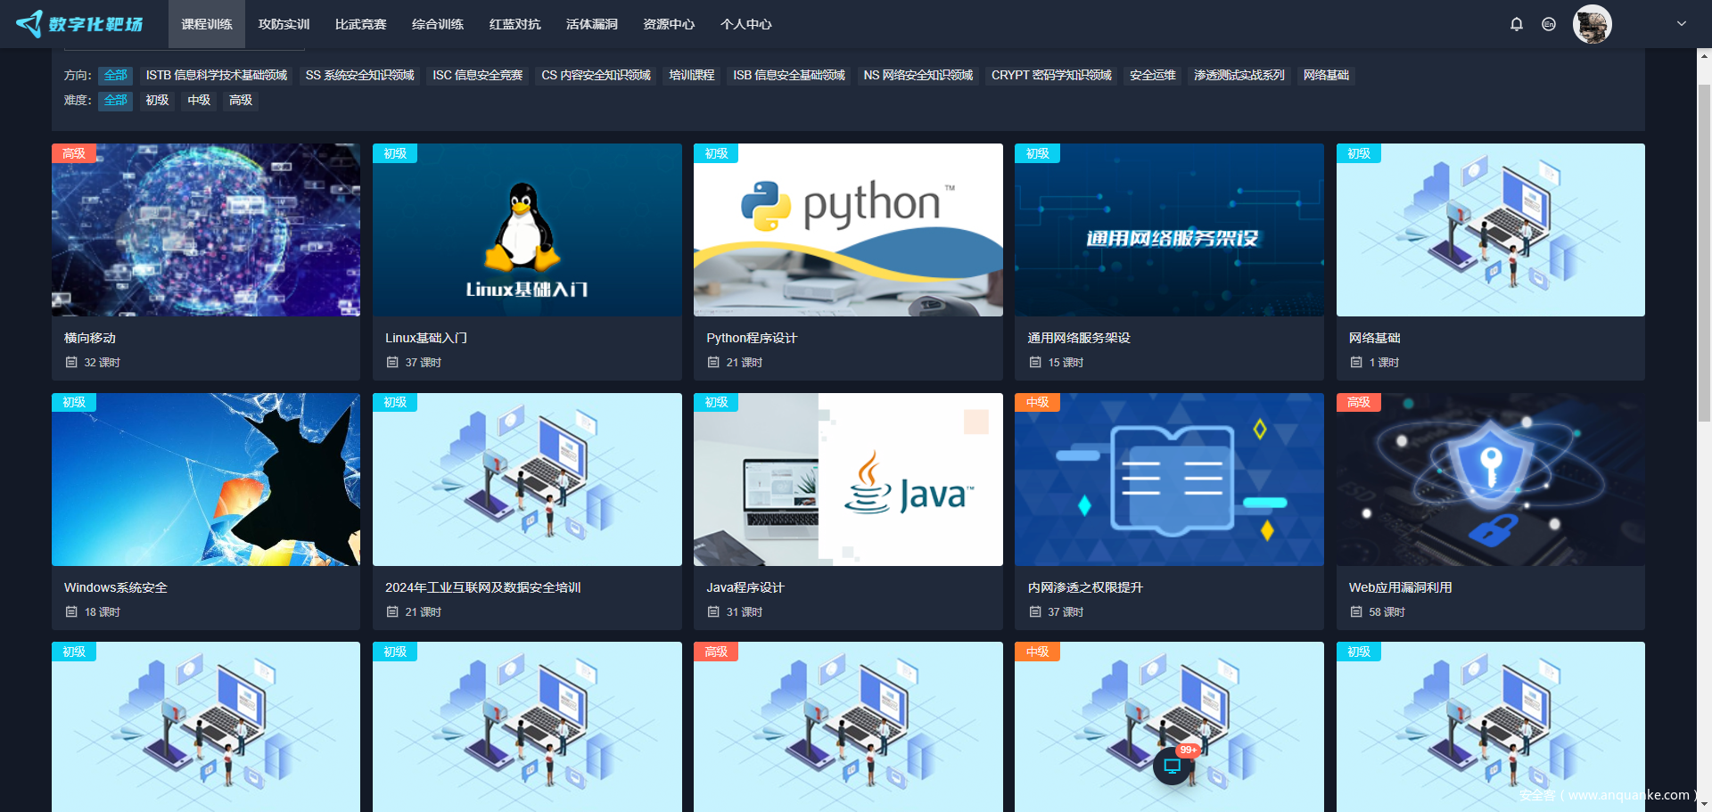The width and height of the screenshot is (1712, 812).
Task: Filter by 培训课程 direction
Action: 692,76
